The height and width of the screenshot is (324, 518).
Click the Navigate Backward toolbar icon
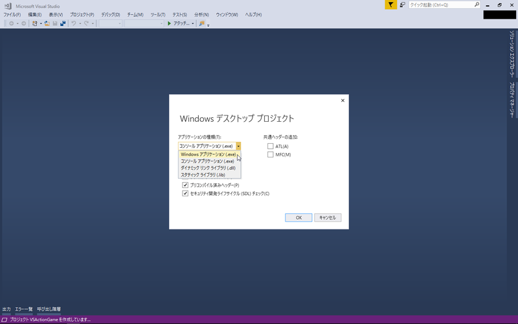click(x=11, y=23)
